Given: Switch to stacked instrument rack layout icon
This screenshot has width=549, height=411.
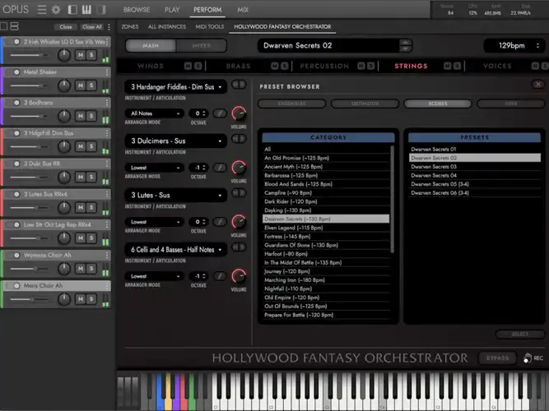Looking at the screenshot, I should tap(14, 26).
